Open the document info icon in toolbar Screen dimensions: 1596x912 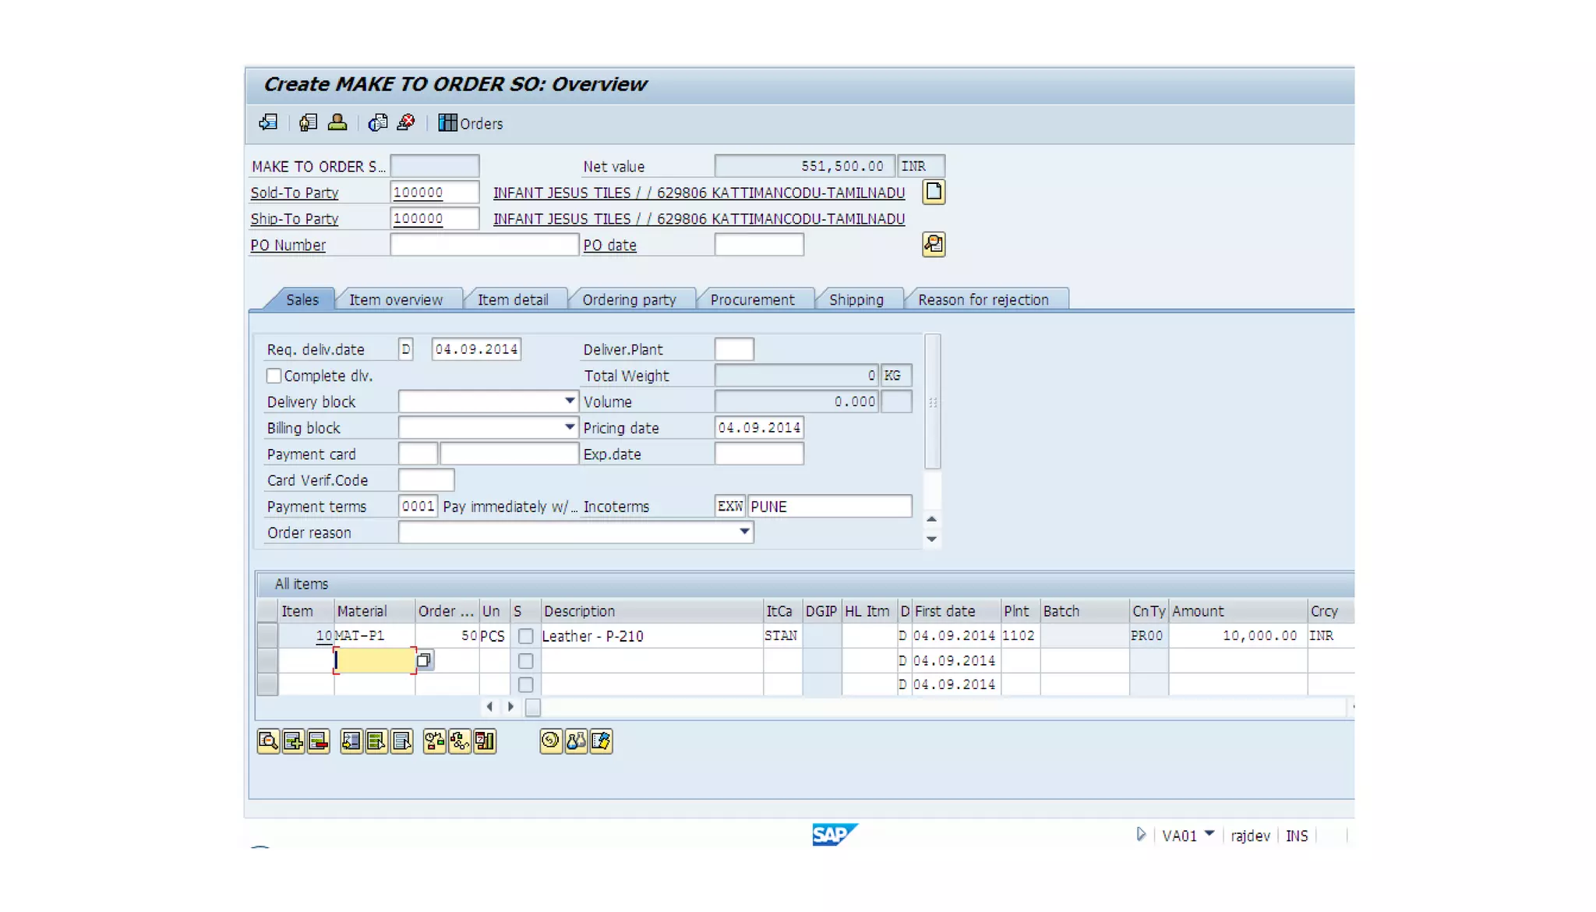click(378, 122)
